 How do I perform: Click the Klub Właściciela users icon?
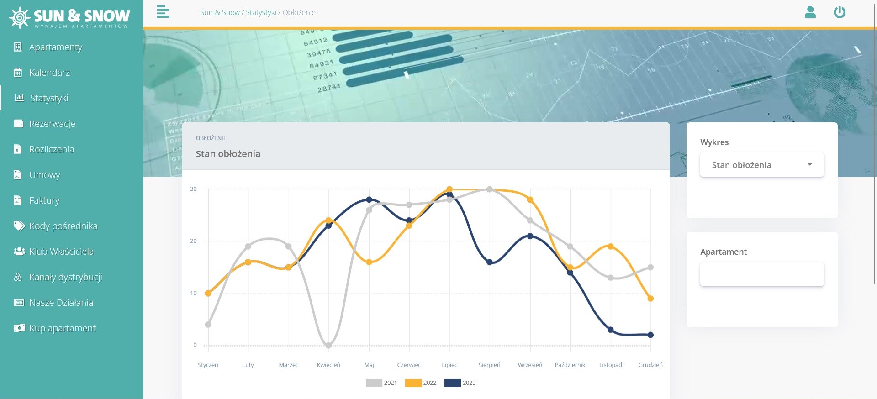[x=19, y=252]
